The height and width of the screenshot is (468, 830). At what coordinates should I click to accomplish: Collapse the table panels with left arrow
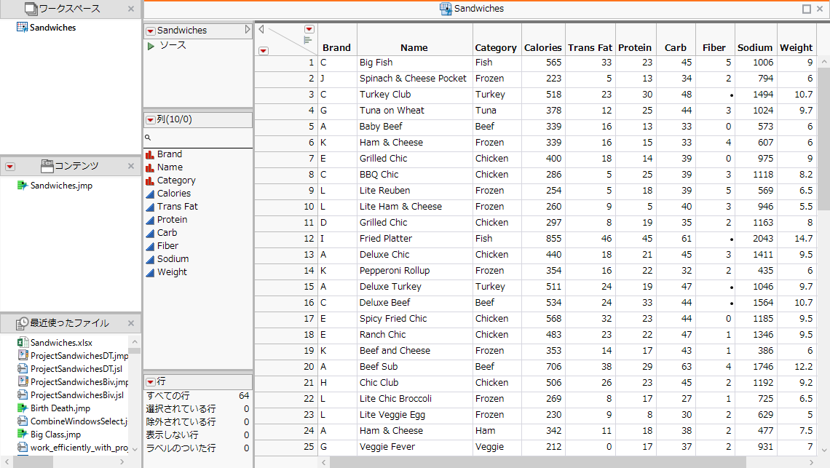[261, 30]
